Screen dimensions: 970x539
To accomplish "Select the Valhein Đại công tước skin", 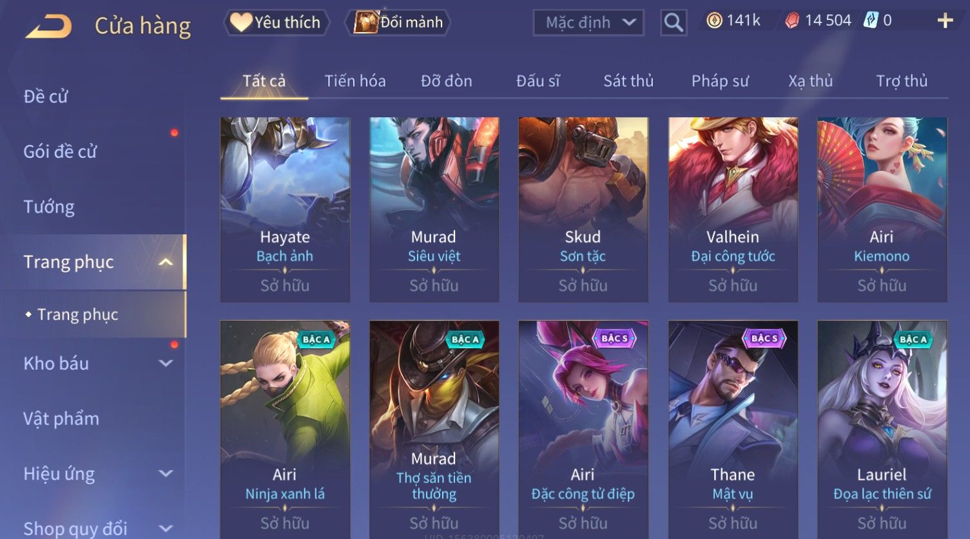I will click(733, 209).
